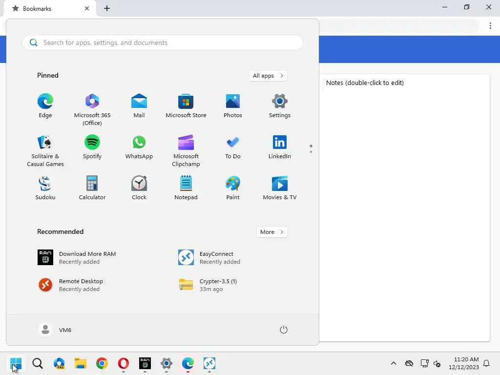Open File Explorer from taskbar
The image size is (500, 375).
(x=81, y=363)
